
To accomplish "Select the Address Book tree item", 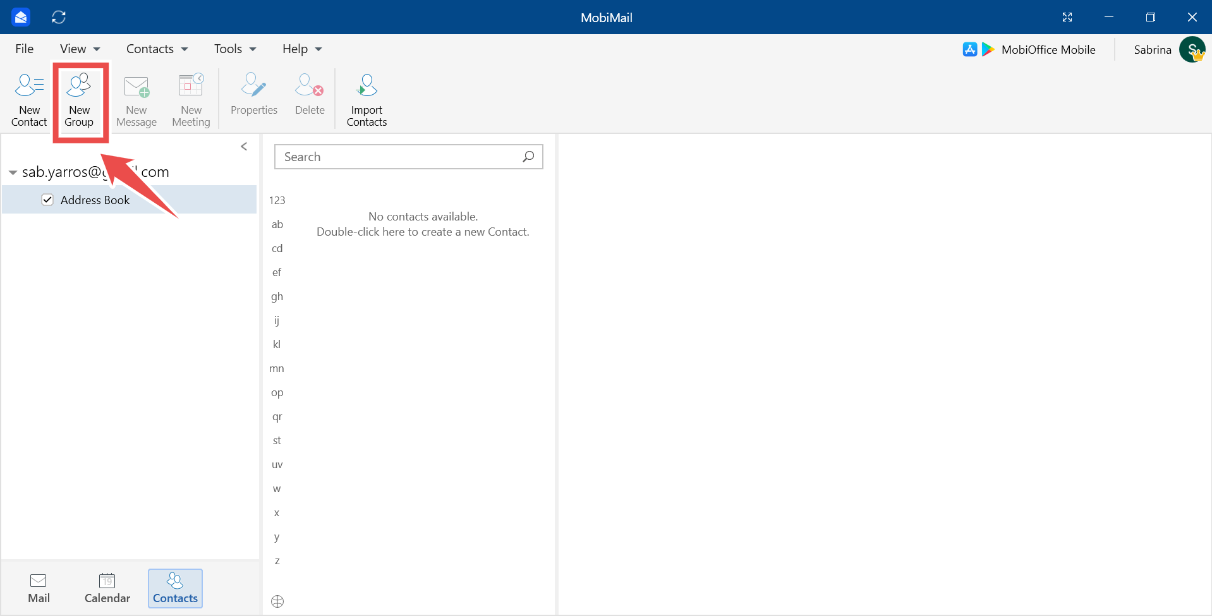I will (x=130, y=200).
